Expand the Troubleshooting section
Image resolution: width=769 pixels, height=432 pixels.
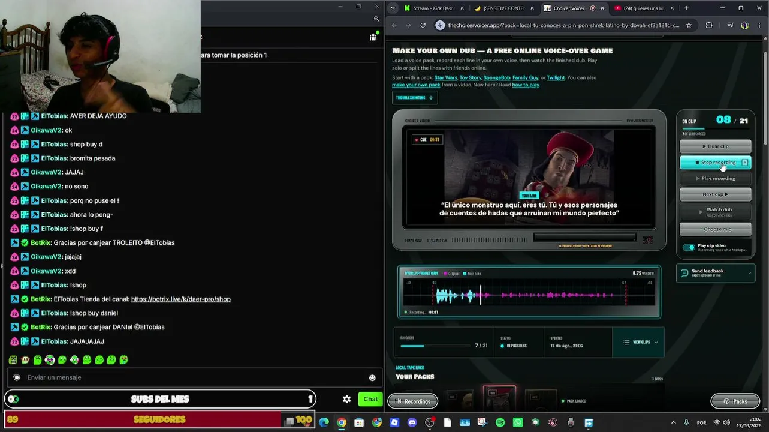click(x=414, y=98)
